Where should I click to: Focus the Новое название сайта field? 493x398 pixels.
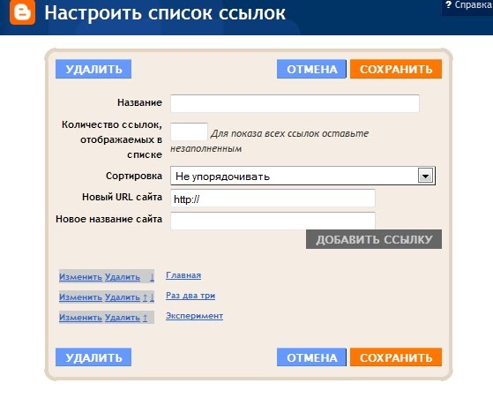click(273, 221)
